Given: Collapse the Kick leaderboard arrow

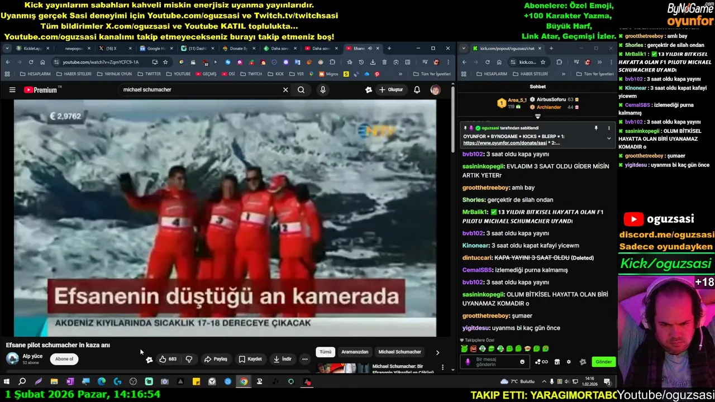Looking at the screenshot, I should click(x=538, y=116).
